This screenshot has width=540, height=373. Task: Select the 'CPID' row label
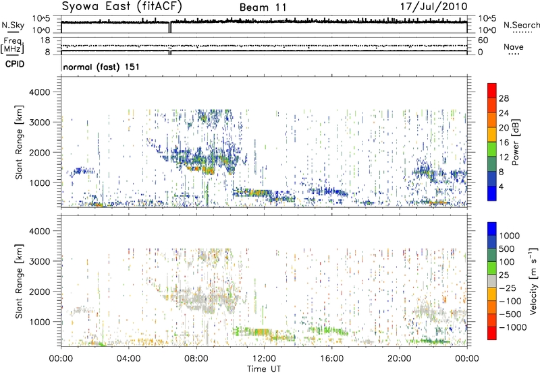15,64
